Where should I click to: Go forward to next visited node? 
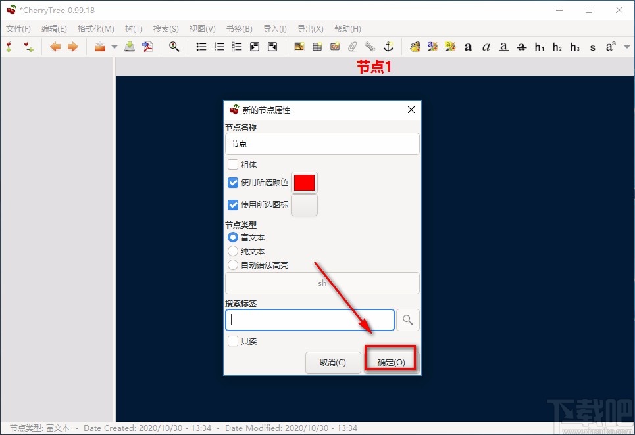point(73,47)
